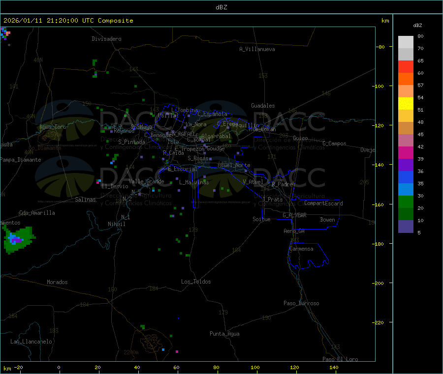Screen dimensions: 443x374
Task: Click the gray 70 dBZ legend swatch
Action: (406, 54)
